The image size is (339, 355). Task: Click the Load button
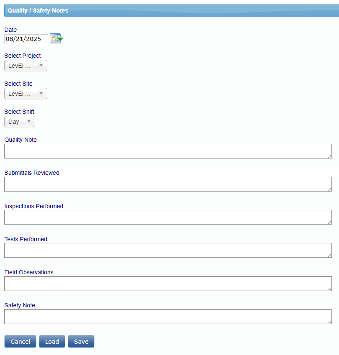52,341
